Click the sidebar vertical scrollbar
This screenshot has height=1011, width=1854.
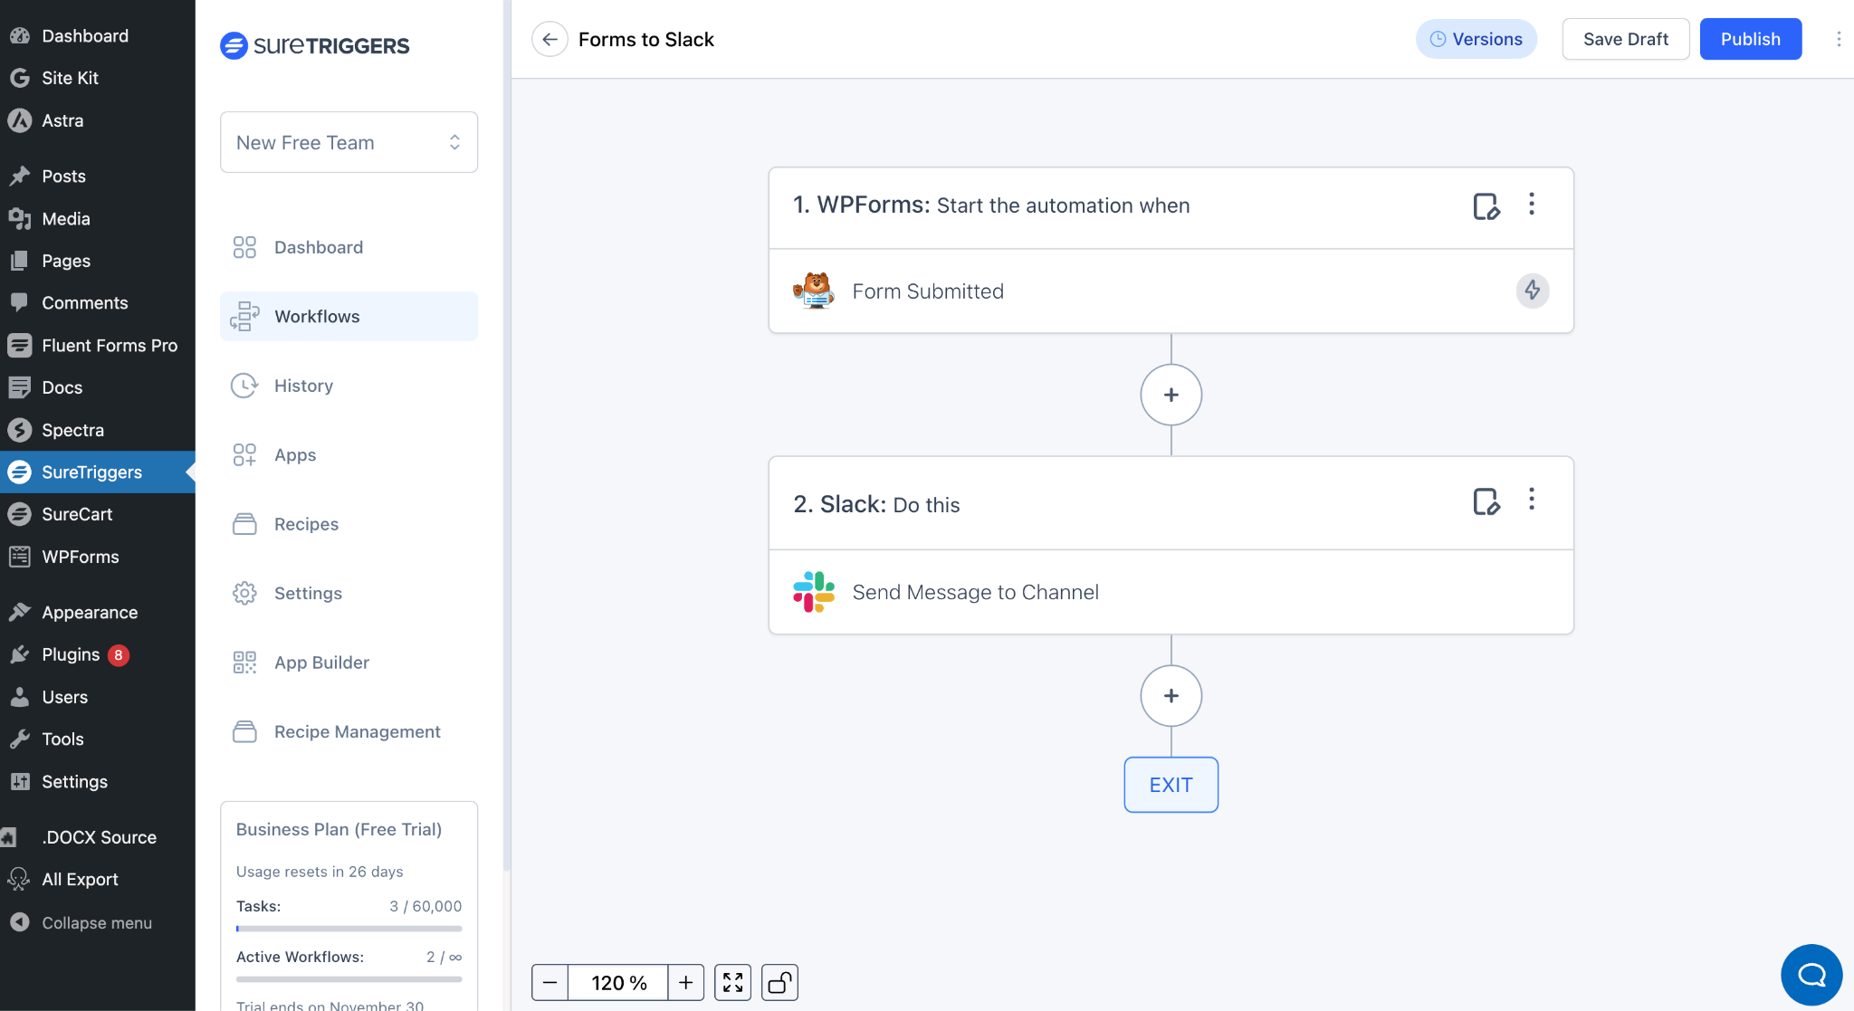[507, 434]
